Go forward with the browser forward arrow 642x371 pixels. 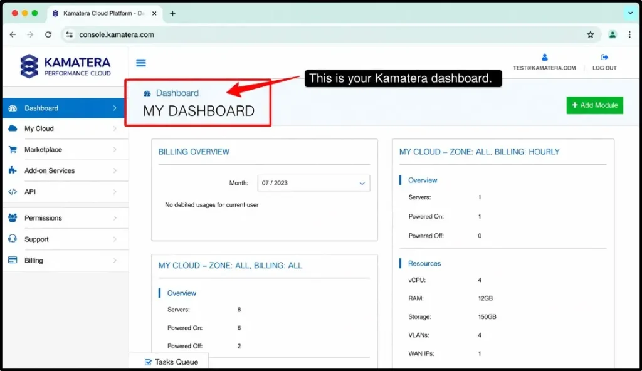point(30,34)
